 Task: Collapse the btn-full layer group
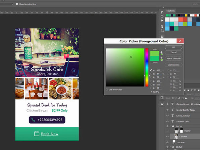171,147
